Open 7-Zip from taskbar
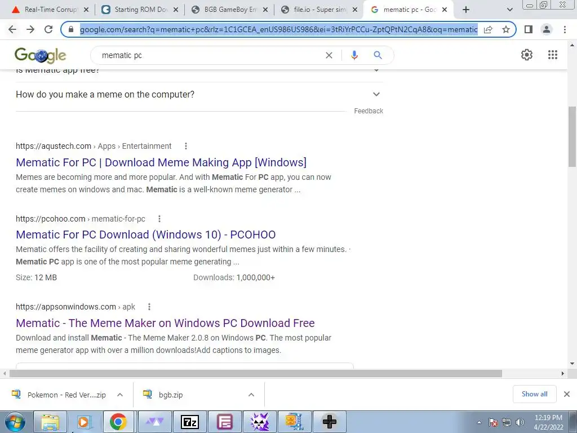Screen dimensions: 577x433 [x=190, y=422]
